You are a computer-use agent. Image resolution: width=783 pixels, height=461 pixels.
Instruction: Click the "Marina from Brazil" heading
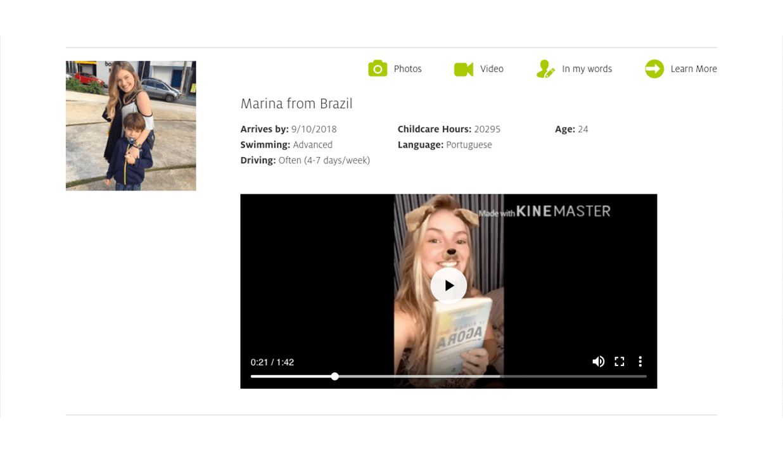tap(296, 104)
